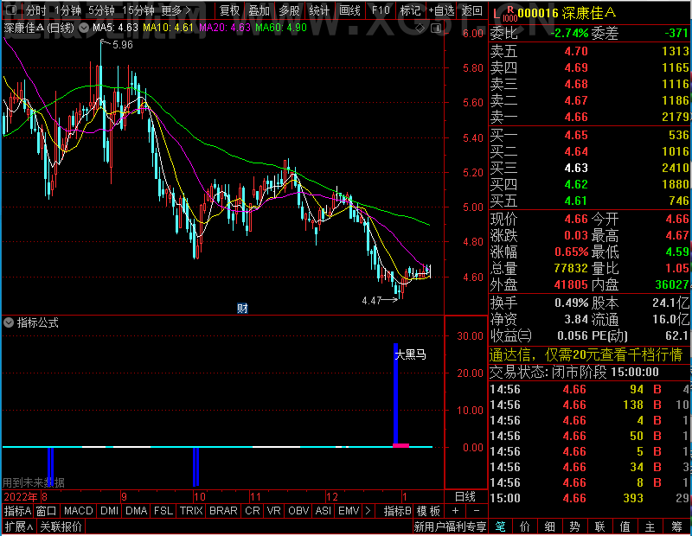Select the 势 trend tab
Image resolution: width=692 pixels, height=536 pixels.
(x=574, y=526)
